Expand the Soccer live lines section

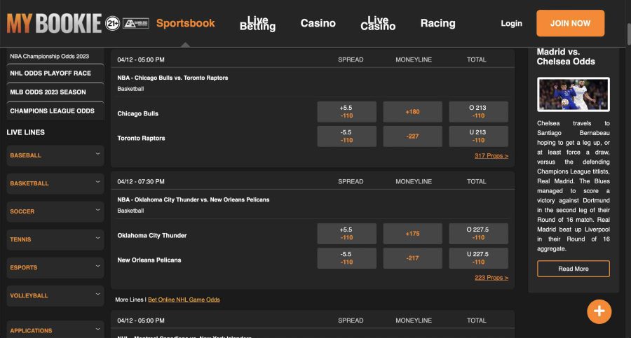55,211
